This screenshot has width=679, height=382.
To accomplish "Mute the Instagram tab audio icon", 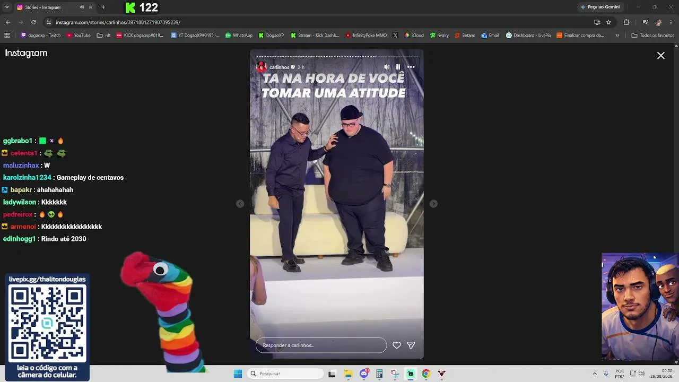I will [82, 7].
